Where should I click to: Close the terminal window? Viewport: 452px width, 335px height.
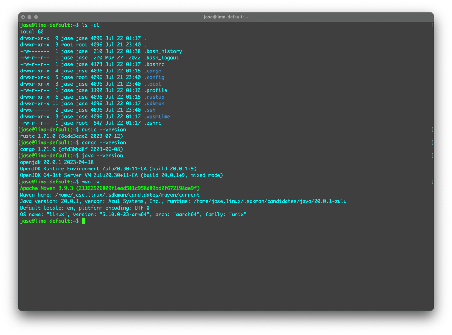pos(23,17)
